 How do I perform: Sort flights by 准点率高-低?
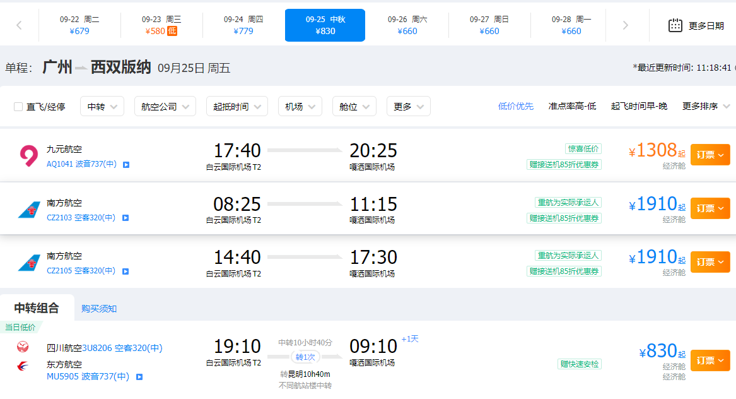(x=572, y=106)
